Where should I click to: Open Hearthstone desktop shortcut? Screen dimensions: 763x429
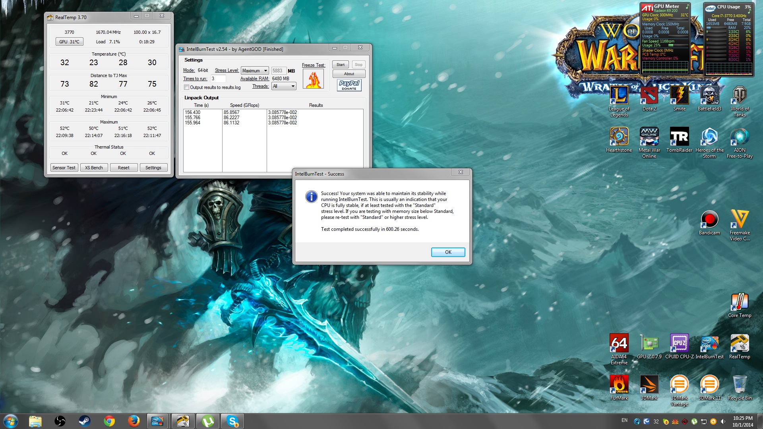619,137
